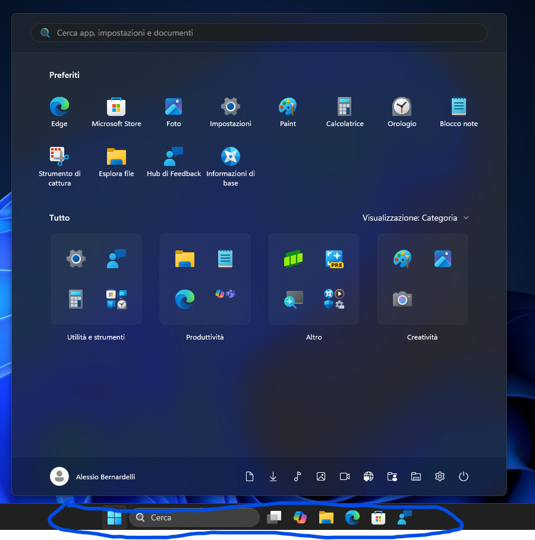Expand the multi-app tile in Utilità e strumenti
This screenshot has height=540, width=535.
coord(117,299)
